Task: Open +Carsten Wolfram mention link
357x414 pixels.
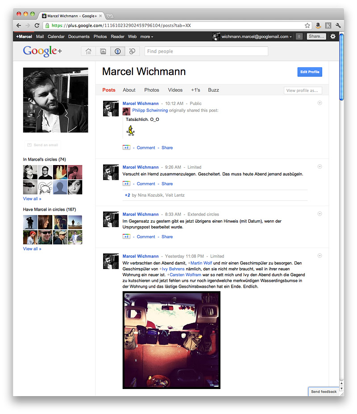Action: click(x=184, y=275)
